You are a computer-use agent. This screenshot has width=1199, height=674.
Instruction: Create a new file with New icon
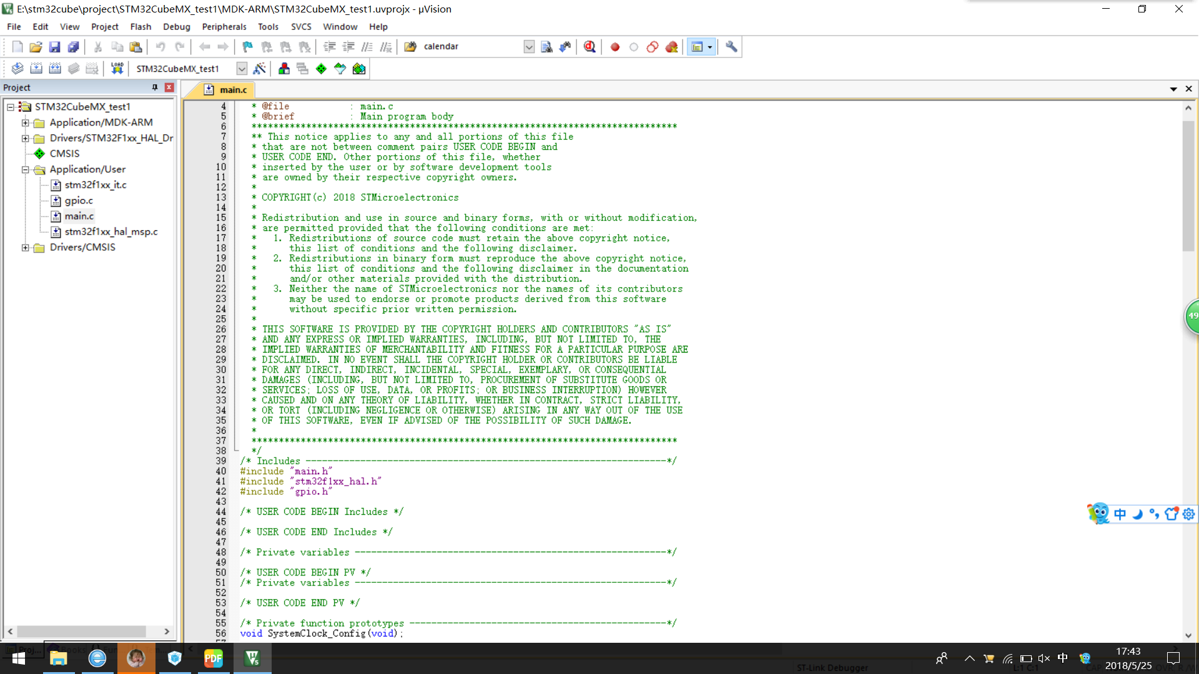point(17,47)
